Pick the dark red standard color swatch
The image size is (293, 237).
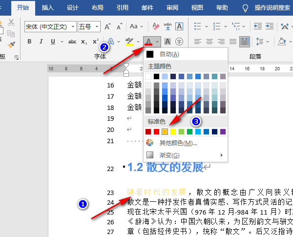click(148, 131)
